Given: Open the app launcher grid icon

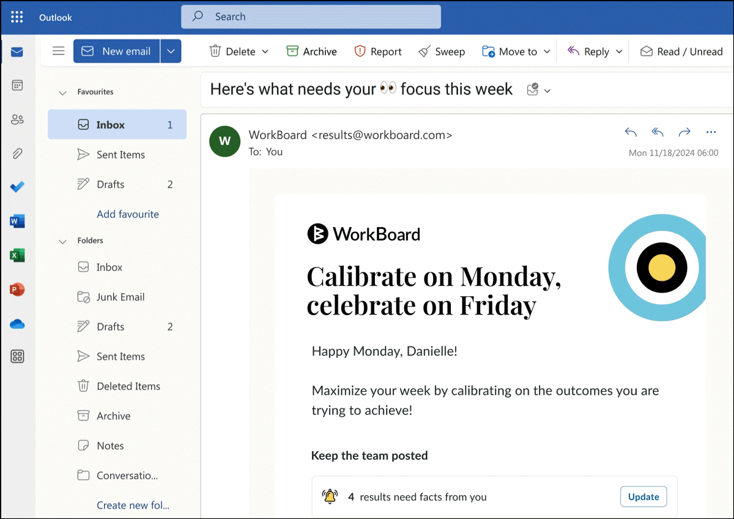Looking at the screenshot, I should (17, 17).
